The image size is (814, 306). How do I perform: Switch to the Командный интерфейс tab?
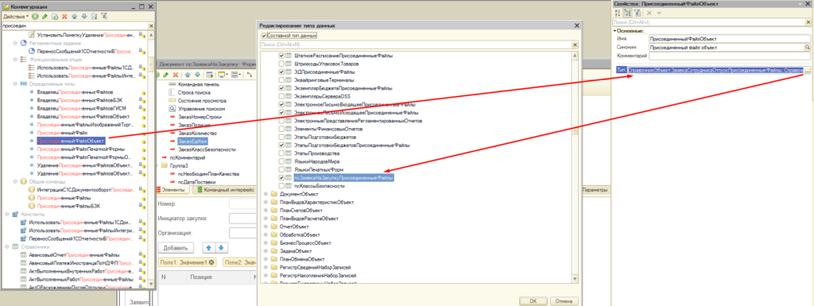(225, 190)
